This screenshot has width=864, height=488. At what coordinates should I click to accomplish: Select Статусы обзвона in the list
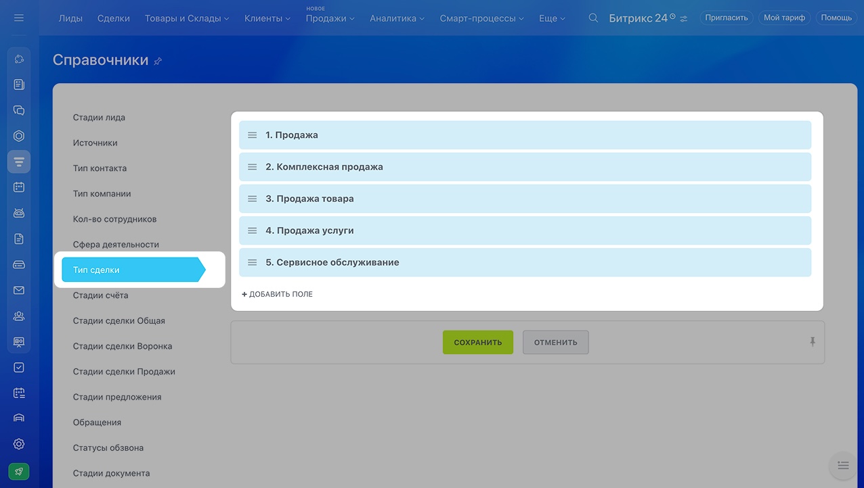pos(108,447)
